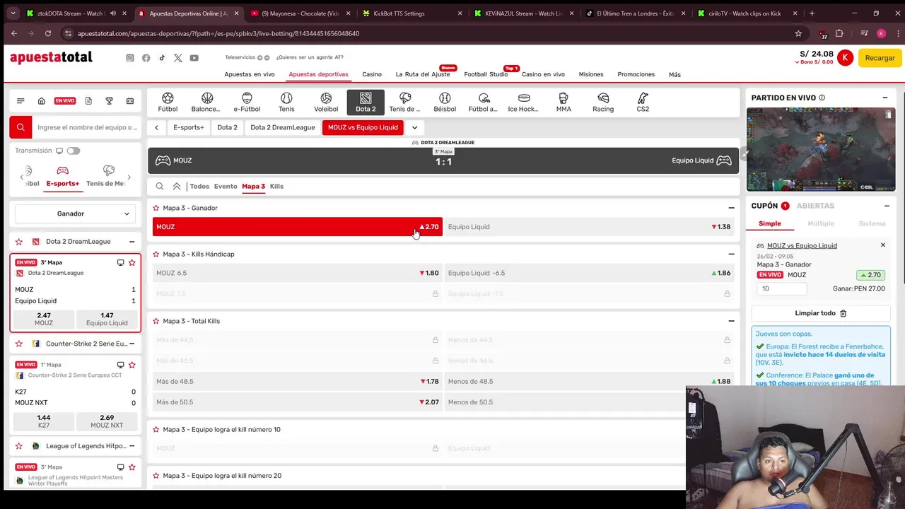Switch to the Todos market tab
The width and height of the screenshot is (905, 509).
pos(199,187)
